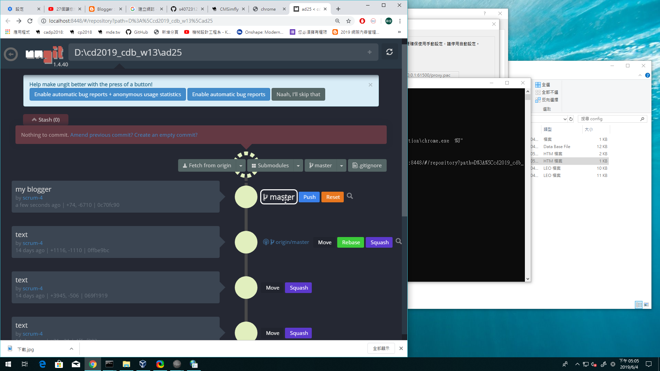Click the magnifier icon beside the Reset button
Image resolution: width=660 pixels, height=371 pixels.
click(350, 196)
